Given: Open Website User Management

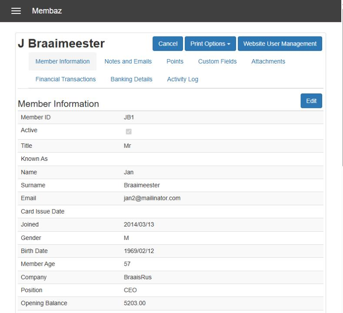Looking at the screenshot, I should (x=280, y=43).
